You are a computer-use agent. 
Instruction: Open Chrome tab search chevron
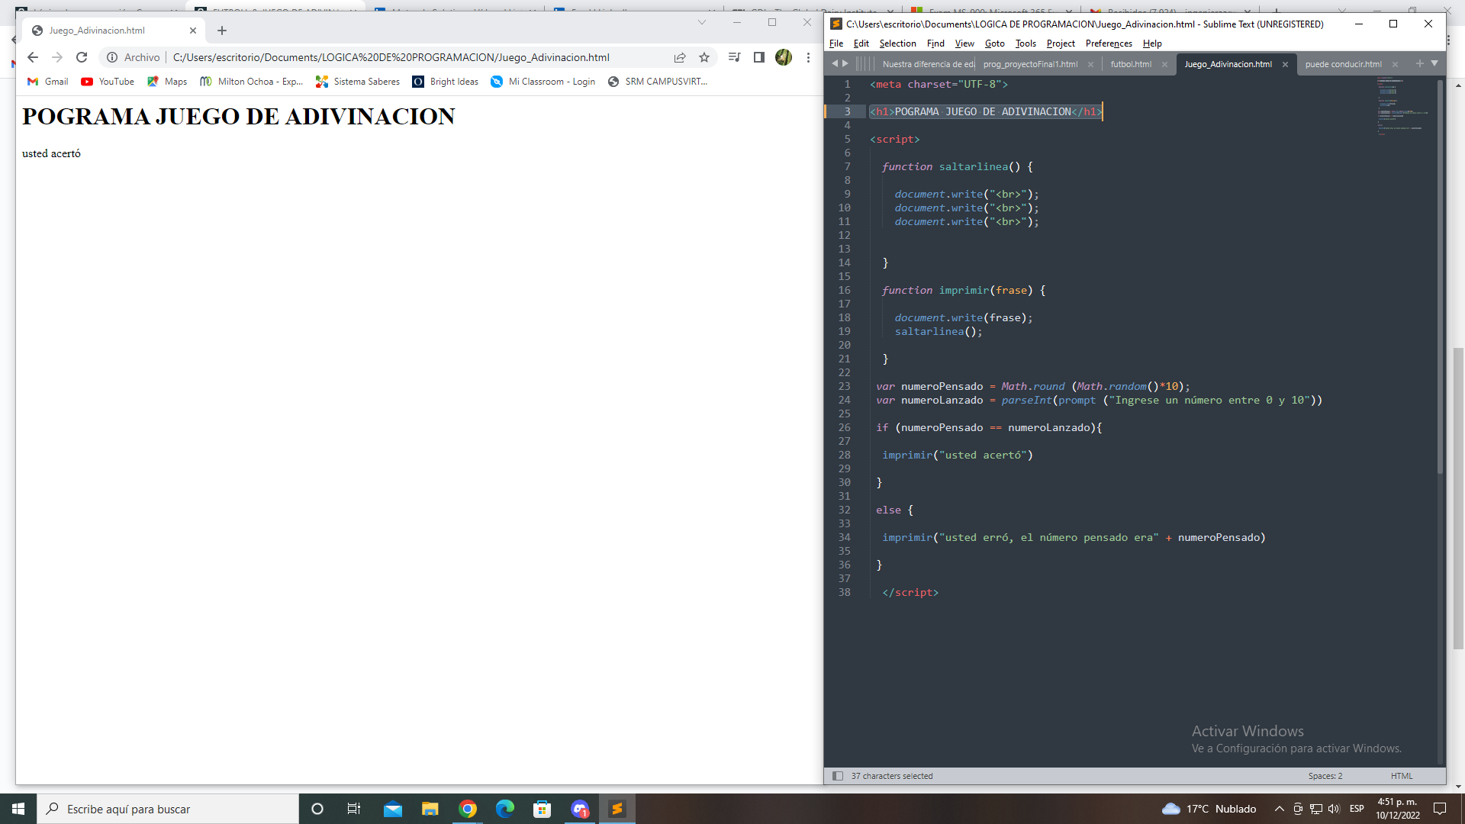click(x=702, y=22)
